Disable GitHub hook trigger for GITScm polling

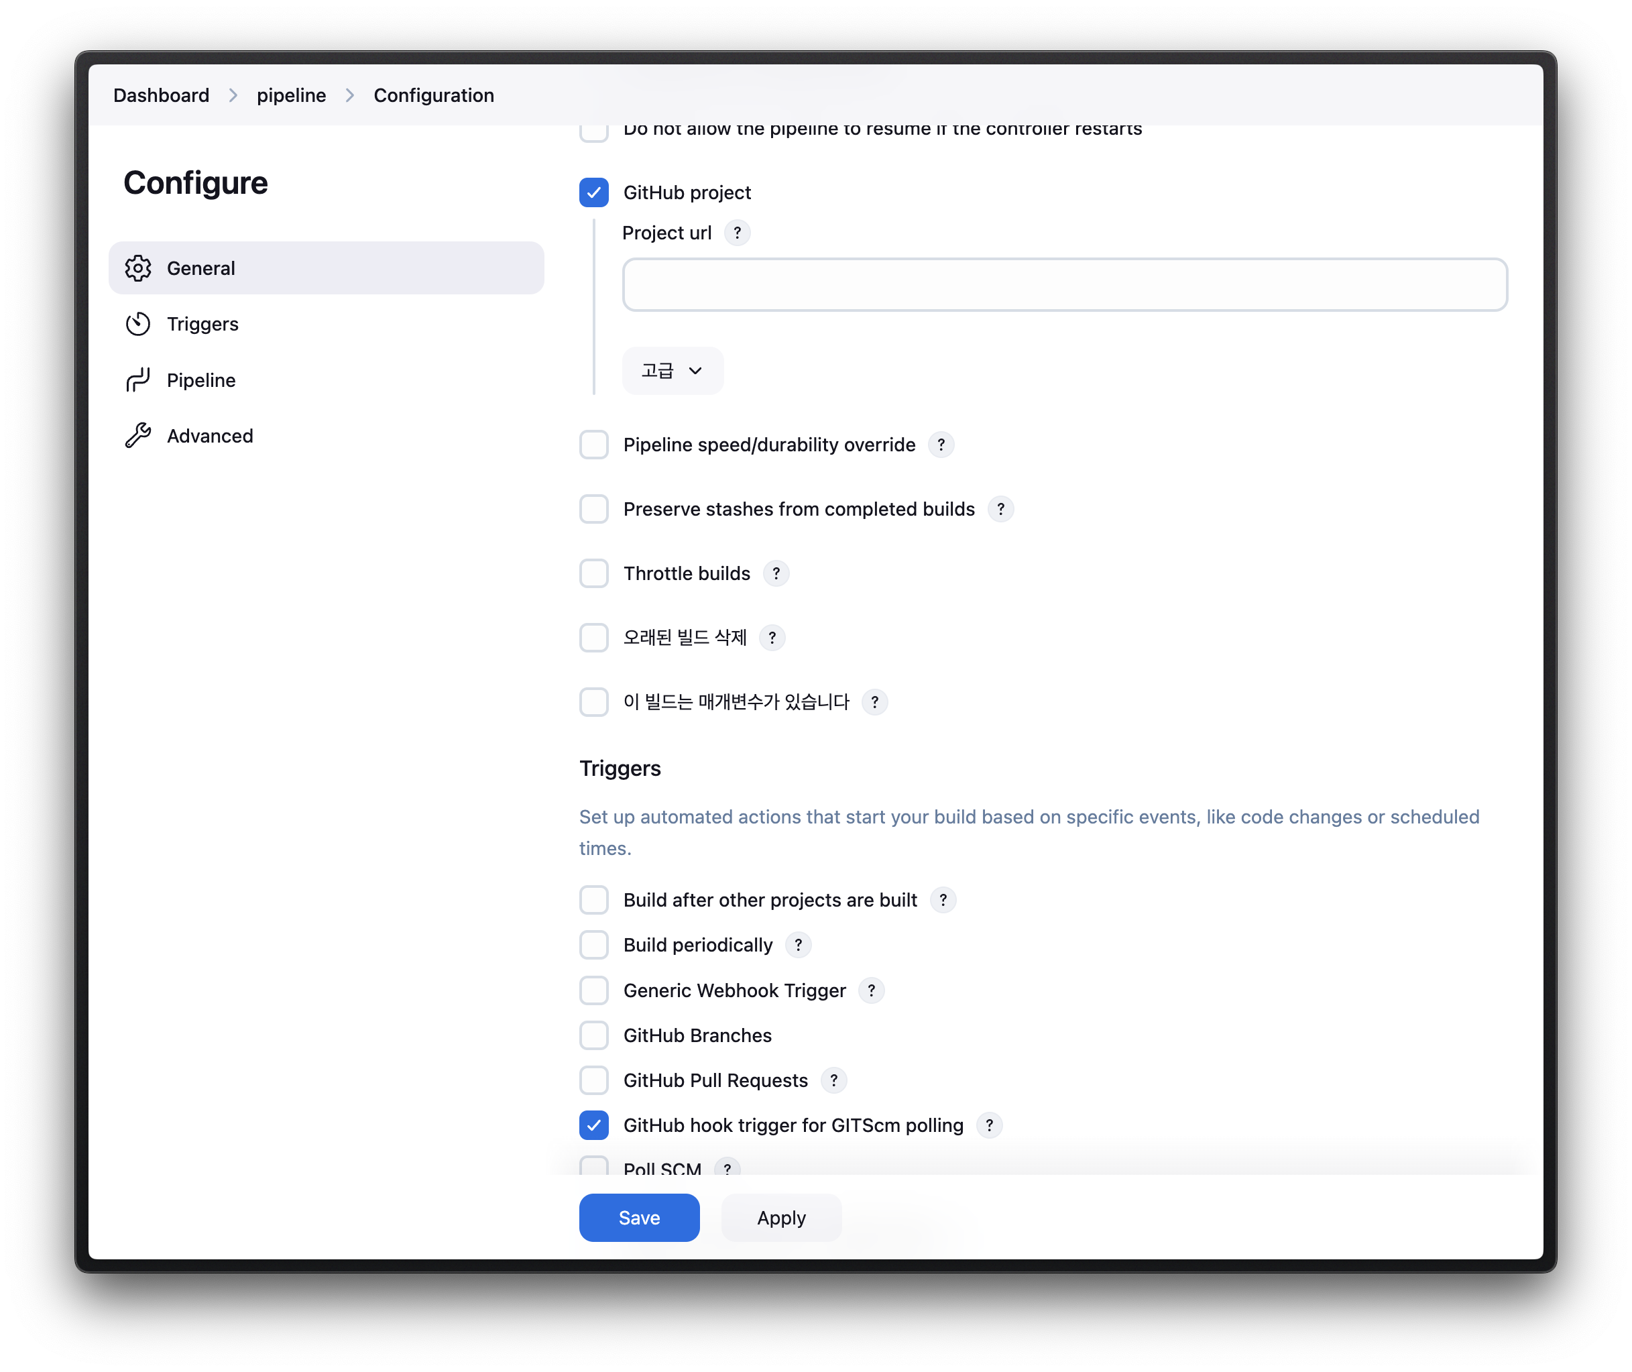pyautogui.click(x=594, y=1126)
